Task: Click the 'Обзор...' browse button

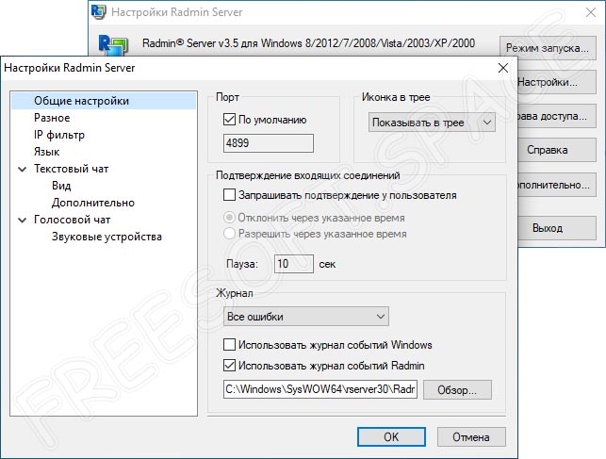Action: (x=457, y=390)
